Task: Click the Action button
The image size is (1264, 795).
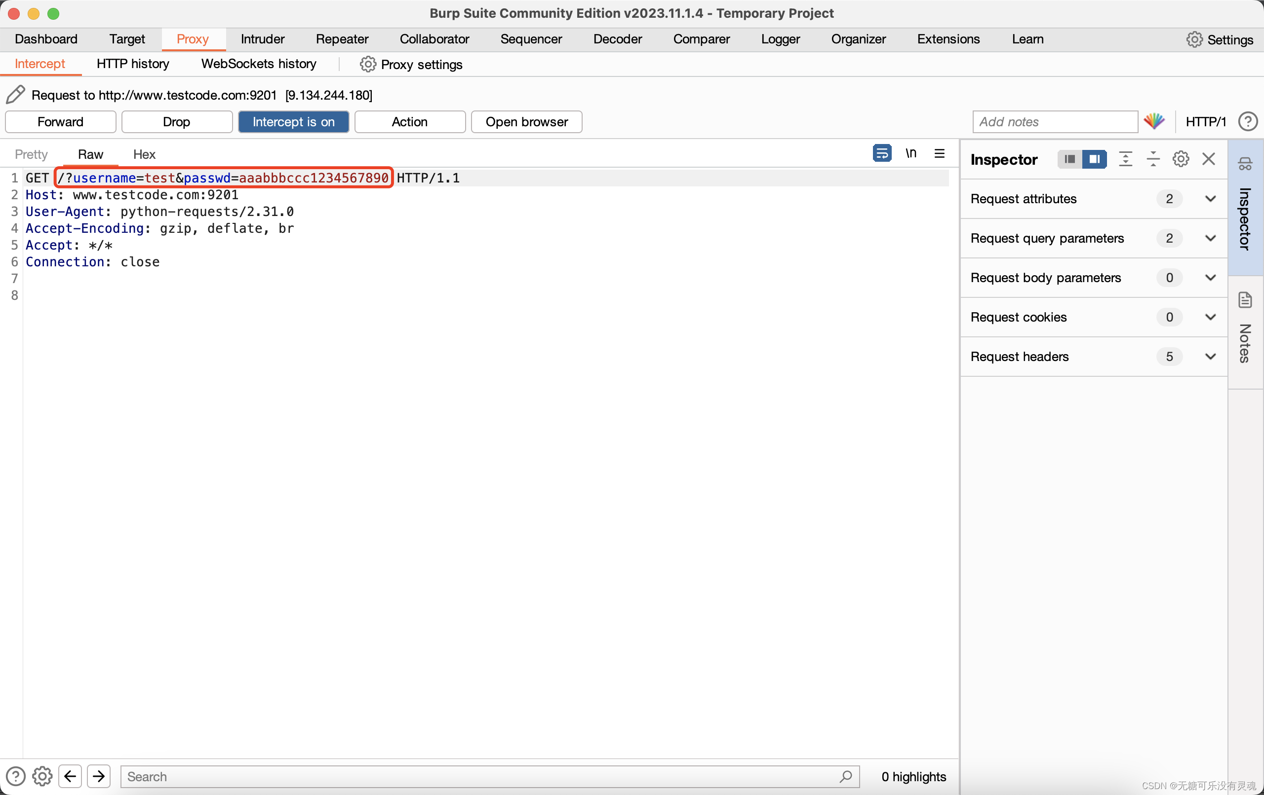Action: tap(410, 121)
